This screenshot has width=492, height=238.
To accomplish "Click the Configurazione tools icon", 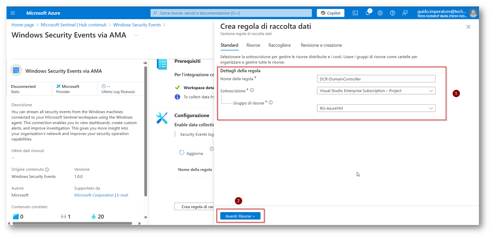I will (162, 118).
